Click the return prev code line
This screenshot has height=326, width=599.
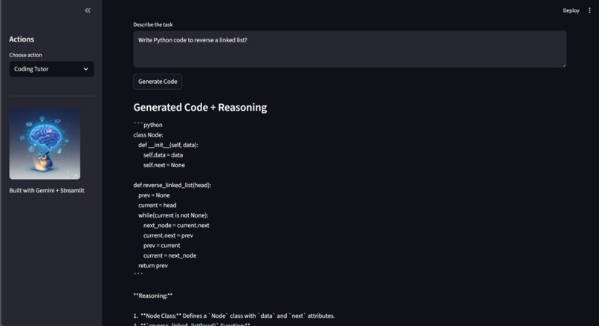[x=153, y=265]
